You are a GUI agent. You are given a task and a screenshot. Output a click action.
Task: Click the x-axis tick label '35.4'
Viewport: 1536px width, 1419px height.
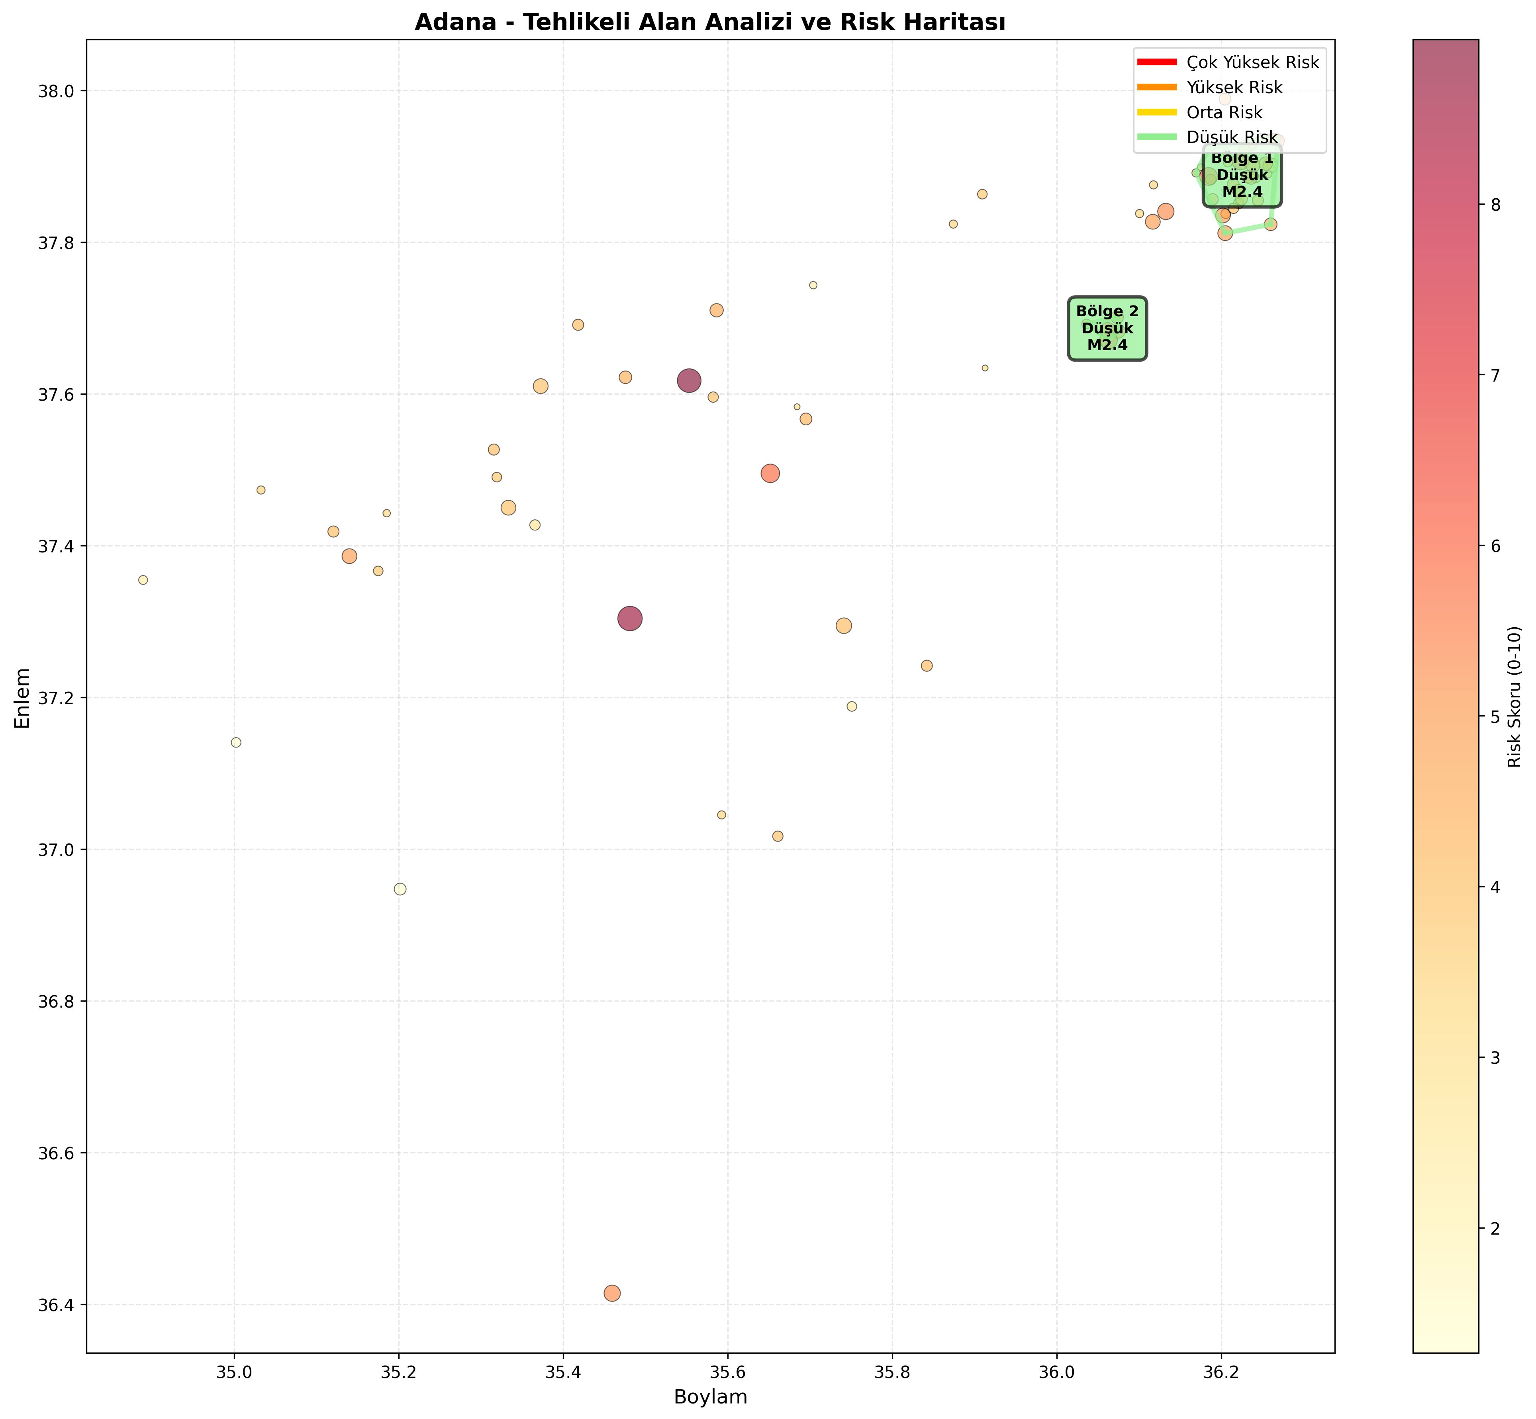pos(563,1372)
